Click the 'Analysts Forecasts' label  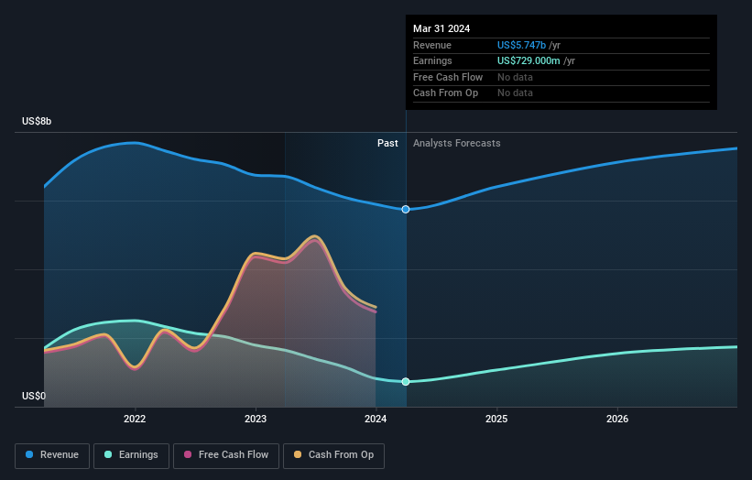tap(456, 143)
